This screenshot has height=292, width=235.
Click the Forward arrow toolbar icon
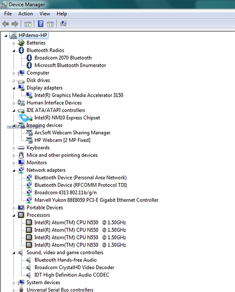point(15,24)
